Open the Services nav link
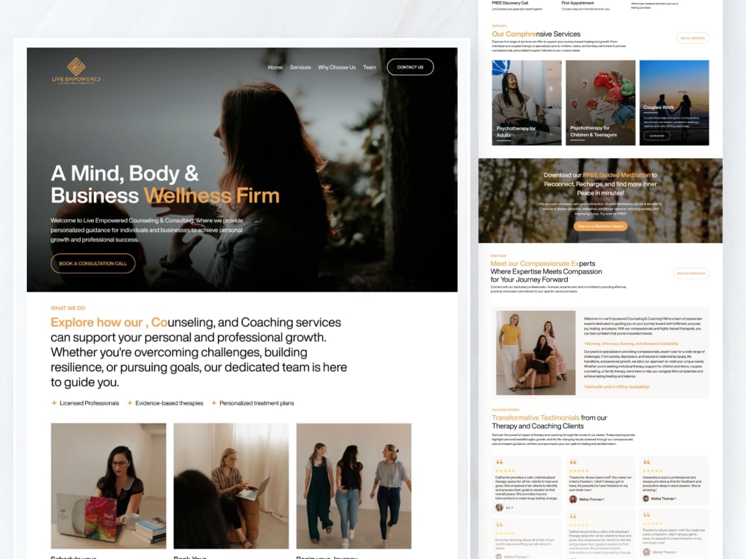The height and width of the screenshot is (559, 746). (300, 68)
